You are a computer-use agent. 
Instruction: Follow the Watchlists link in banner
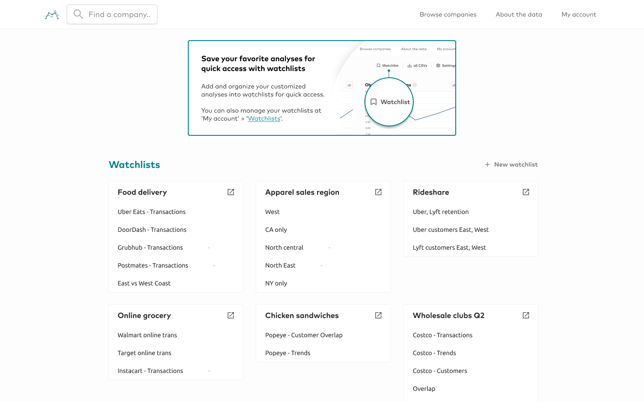[x=264, y=119]
